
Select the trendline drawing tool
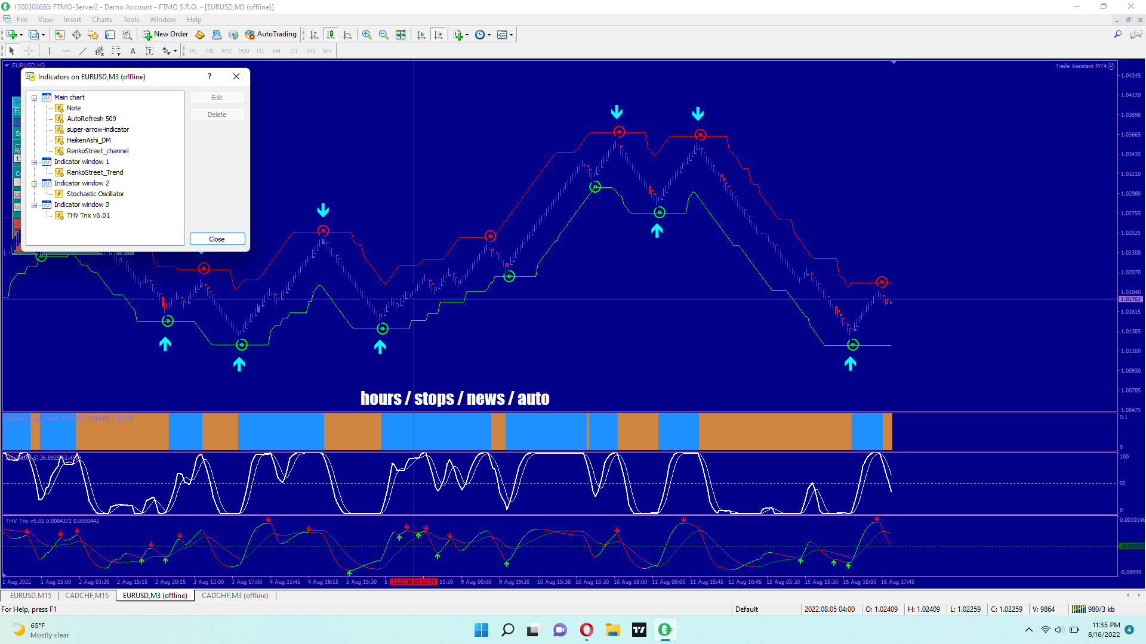[x=83, y=51]
